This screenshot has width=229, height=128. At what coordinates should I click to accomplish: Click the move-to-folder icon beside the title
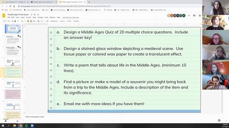(35, 15)
